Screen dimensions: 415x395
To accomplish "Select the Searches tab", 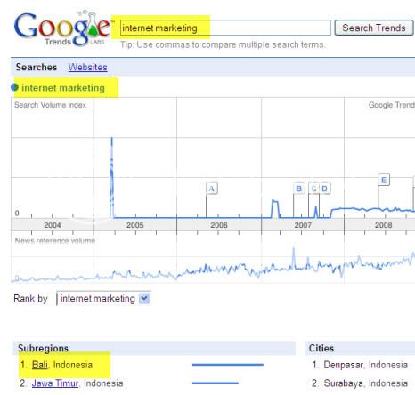I will click(x=37, y=67).
